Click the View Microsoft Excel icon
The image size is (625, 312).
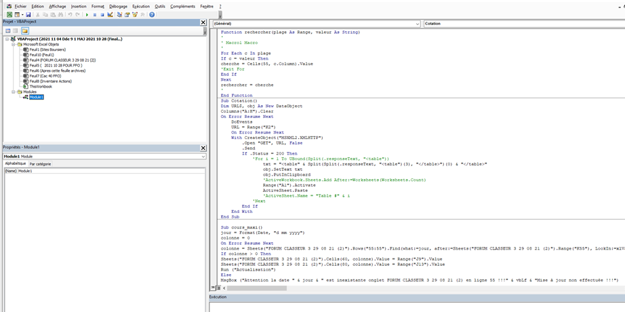click(x=9, y=14)
